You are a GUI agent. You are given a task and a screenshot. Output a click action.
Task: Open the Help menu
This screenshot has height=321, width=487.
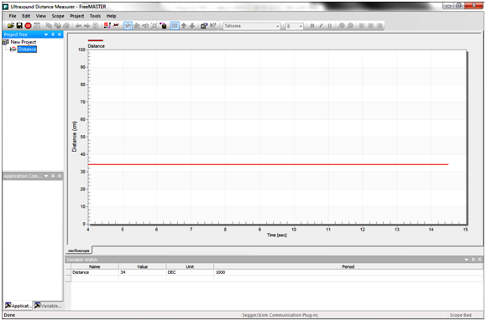[111, 16]
